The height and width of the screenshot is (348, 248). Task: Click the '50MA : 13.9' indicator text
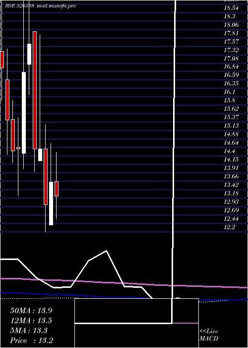[x=31, y=311]
